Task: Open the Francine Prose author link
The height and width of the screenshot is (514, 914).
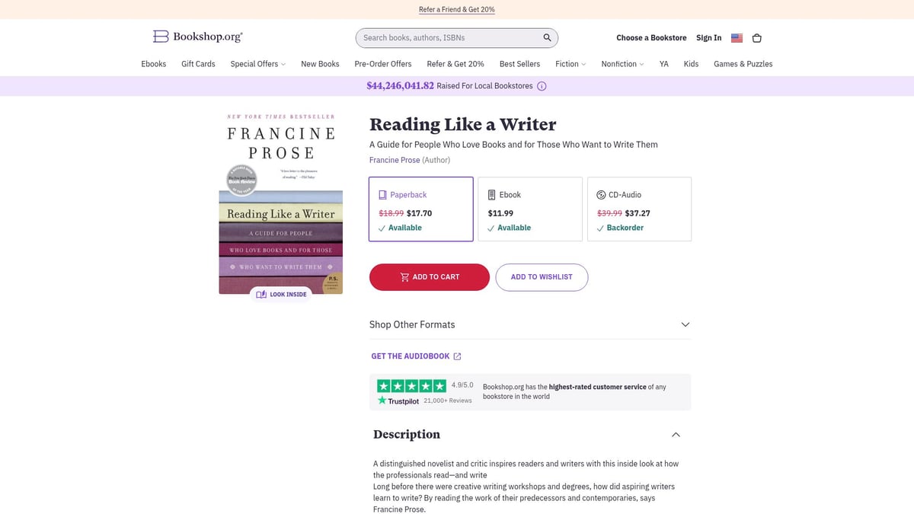Action: click(394, 160)
